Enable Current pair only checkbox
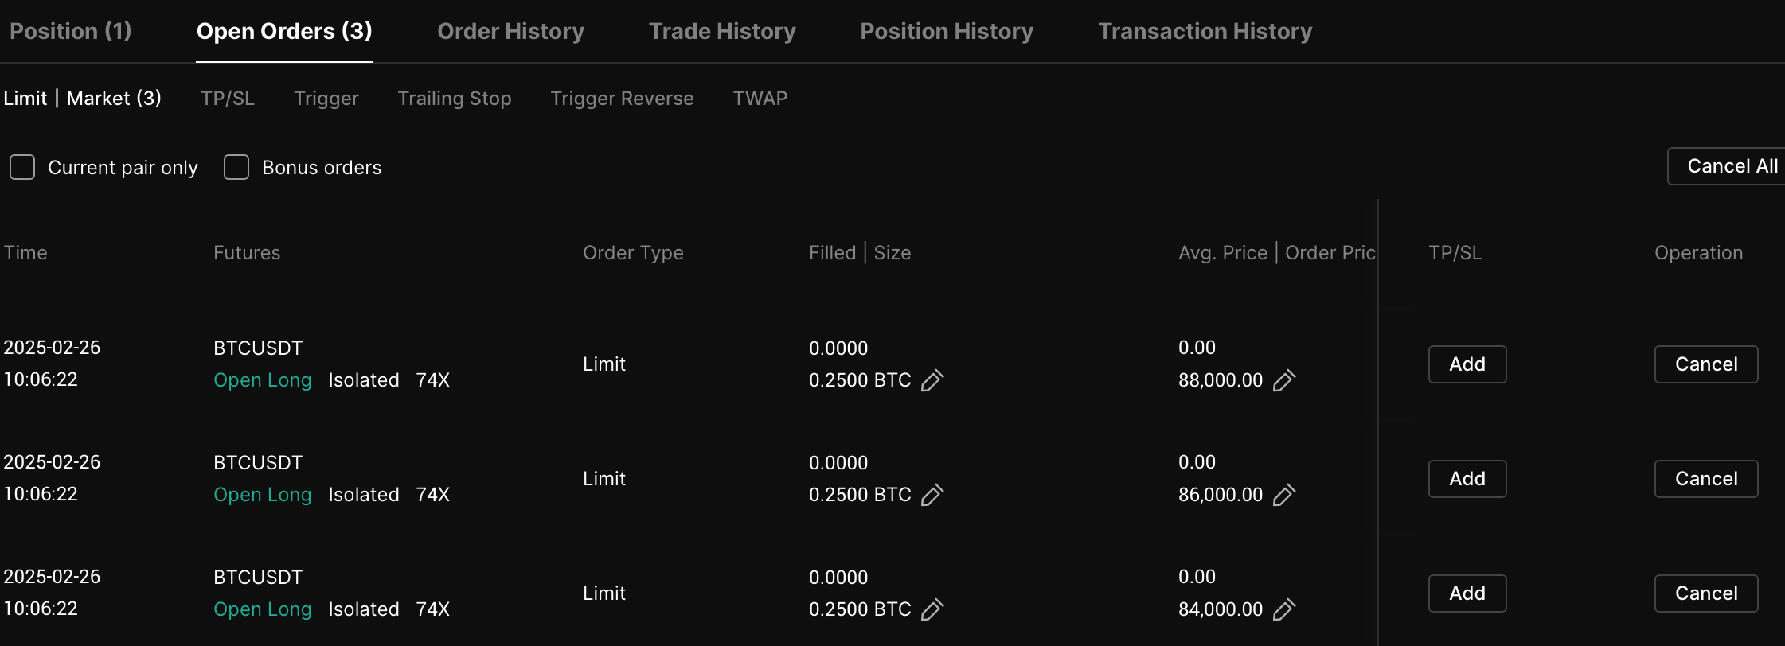This screenshot has width=1785, height=646. click(x=22, y=167)
